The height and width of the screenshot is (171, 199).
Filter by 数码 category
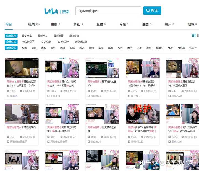(x=91, y=48)
